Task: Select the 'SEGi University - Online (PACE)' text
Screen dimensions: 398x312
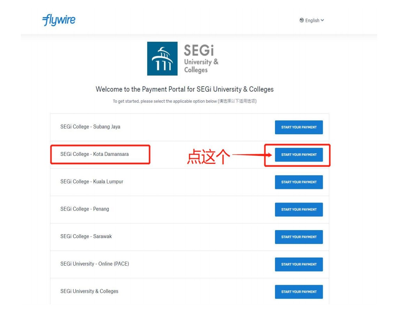Action: 95,264
